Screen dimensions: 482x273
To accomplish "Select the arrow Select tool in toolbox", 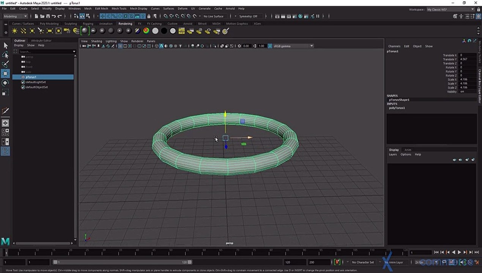I will [x=5, y=45].
